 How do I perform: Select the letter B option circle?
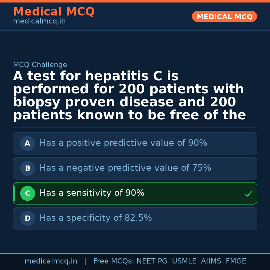pyautogui.click(x=27, y=168)
